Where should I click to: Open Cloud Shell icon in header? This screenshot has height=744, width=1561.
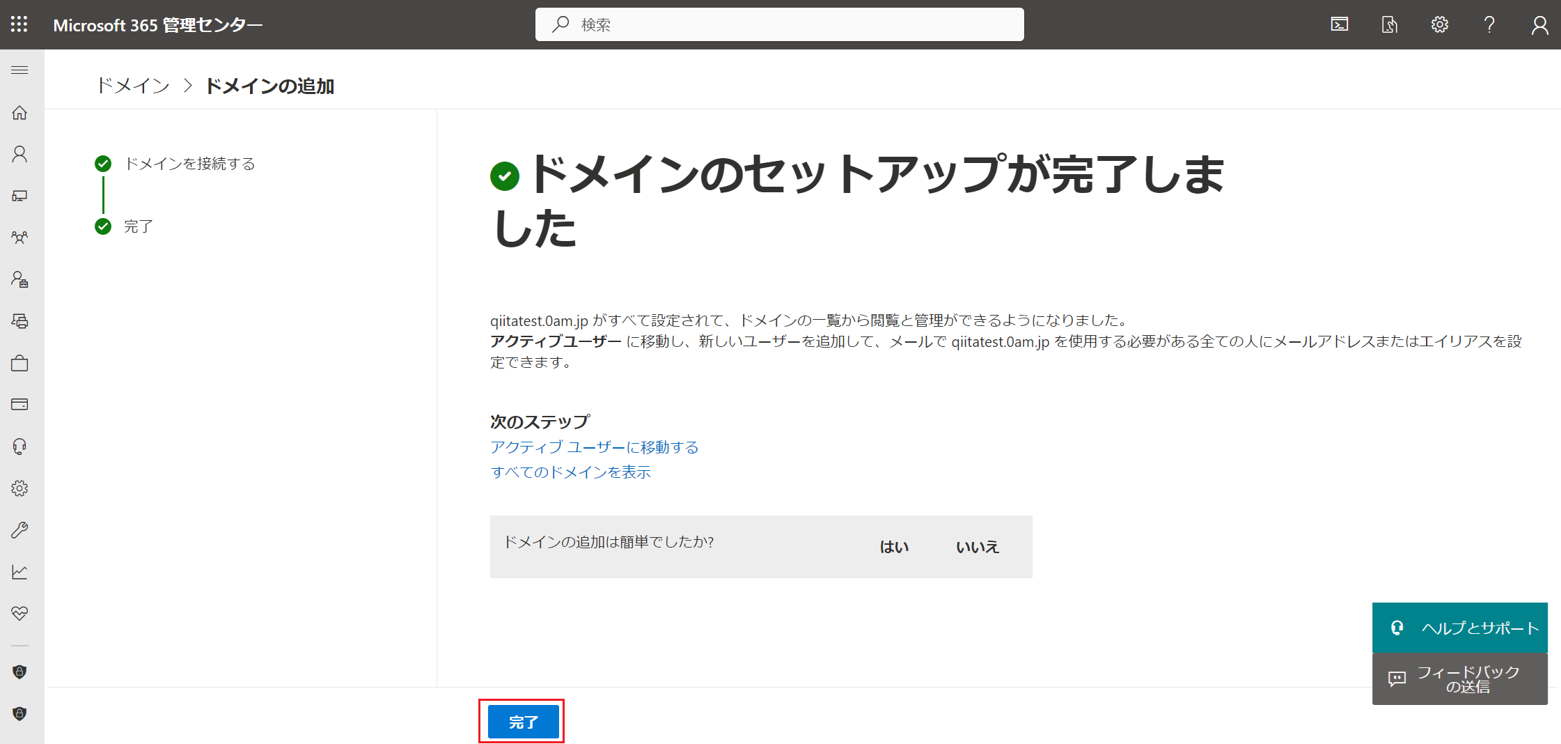tap(1340, 24)
